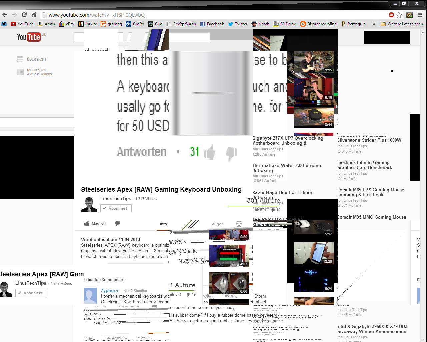
Task: Open Corsair M65 FPS Gaming Mouse video
Action: coord(371,192)
